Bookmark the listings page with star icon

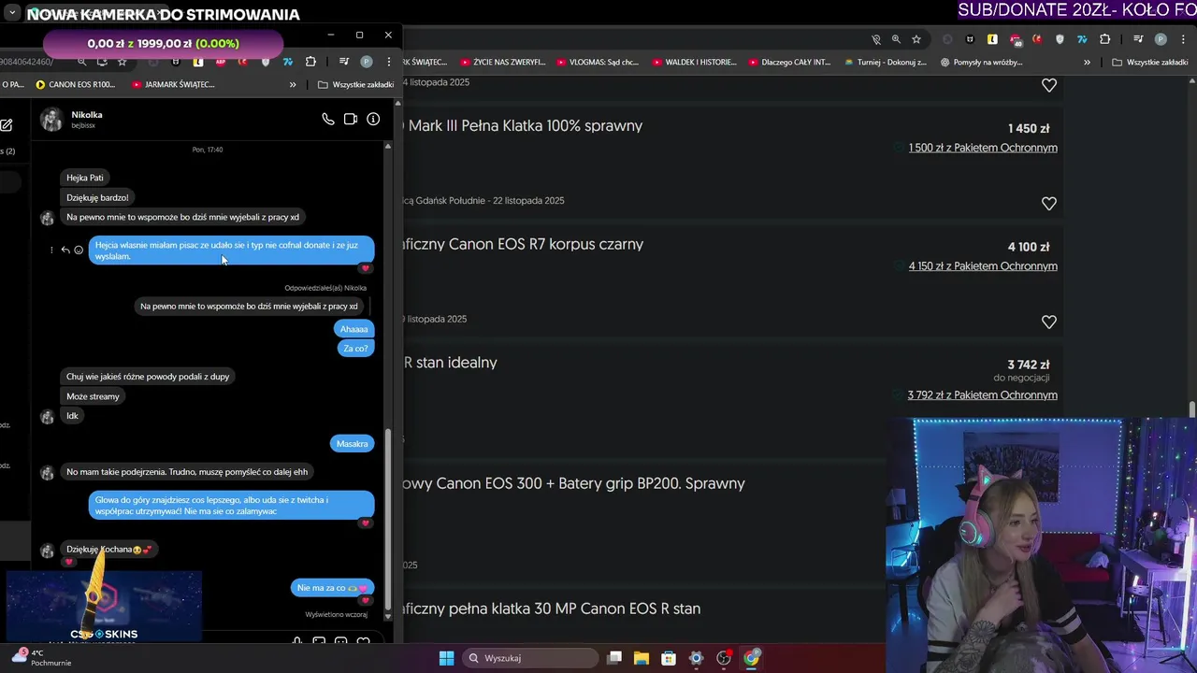coord(916,39)
